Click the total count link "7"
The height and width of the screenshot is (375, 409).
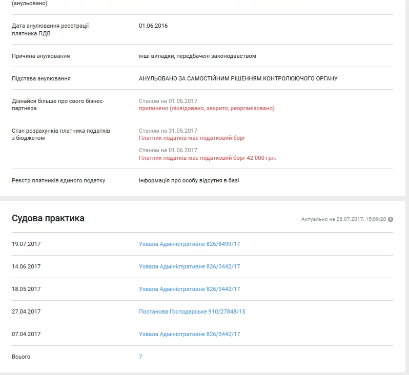(x=140, y=357)
